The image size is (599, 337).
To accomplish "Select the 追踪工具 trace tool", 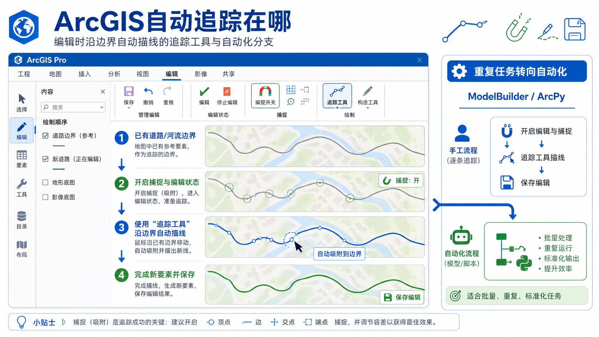I will coord(337,96).
